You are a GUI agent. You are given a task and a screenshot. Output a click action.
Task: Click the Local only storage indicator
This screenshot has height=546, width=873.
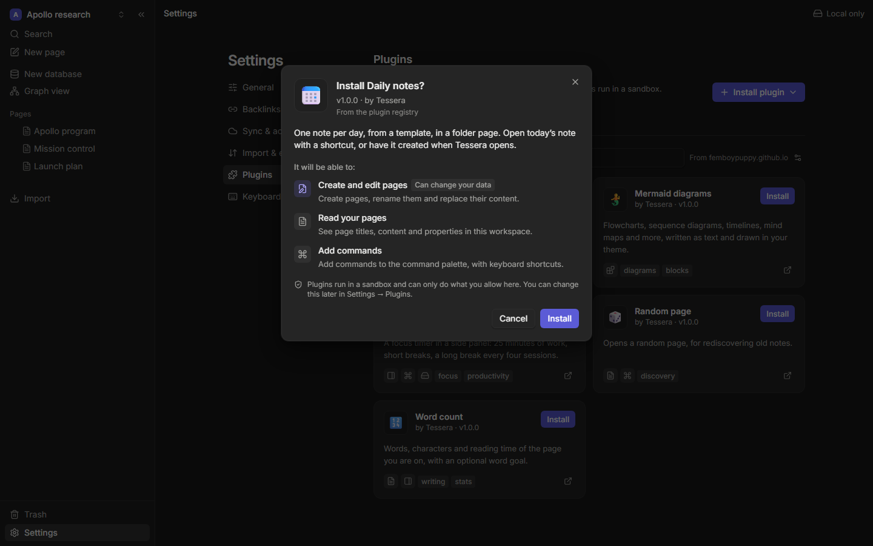tap(839, 13)
